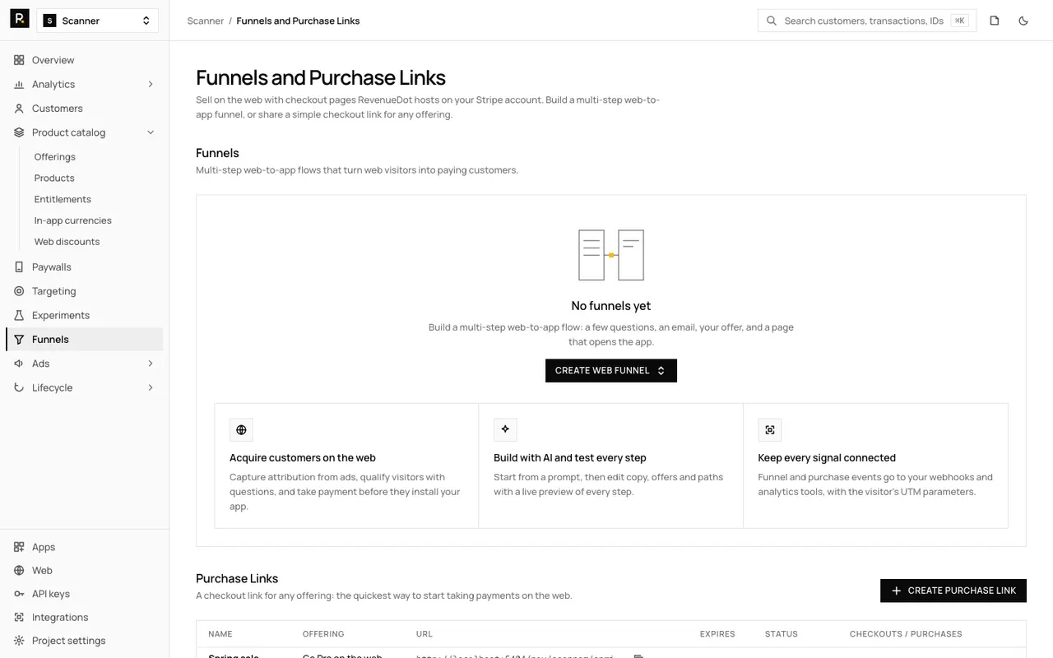Click the Web globe icon in sidebar
1053x658 pixels.
point(19,571)
